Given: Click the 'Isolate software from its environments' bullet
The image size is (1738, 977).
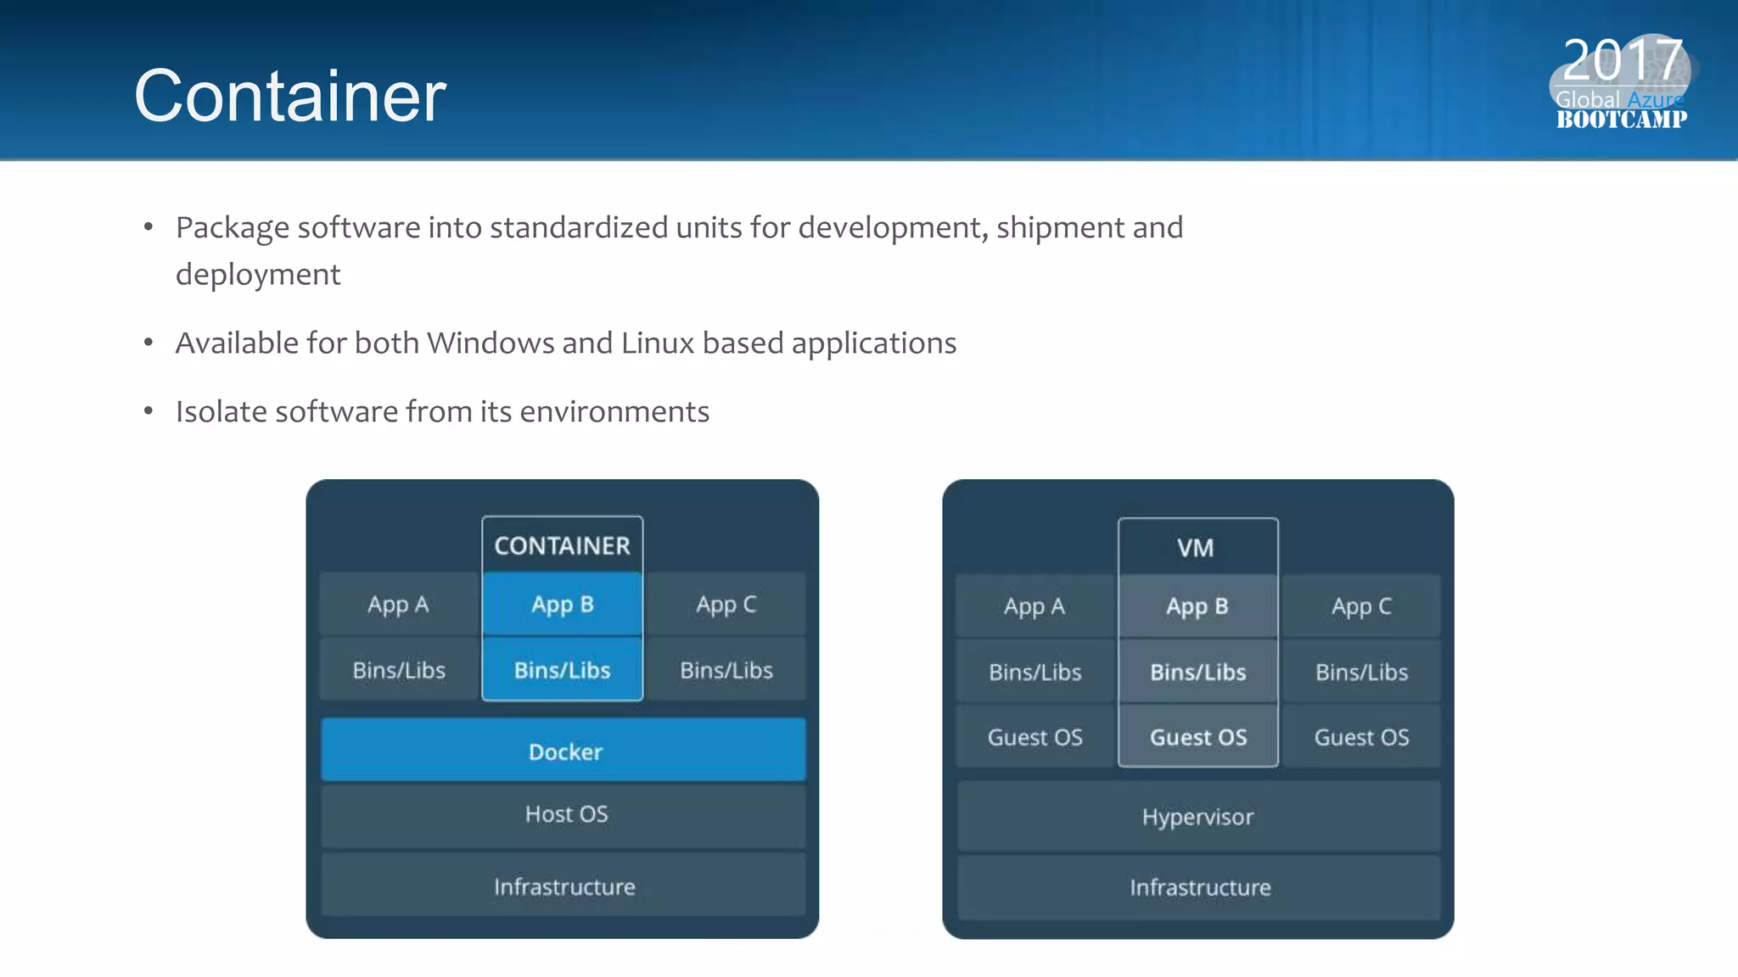Looking at the screenshot, I should point(442,412).
